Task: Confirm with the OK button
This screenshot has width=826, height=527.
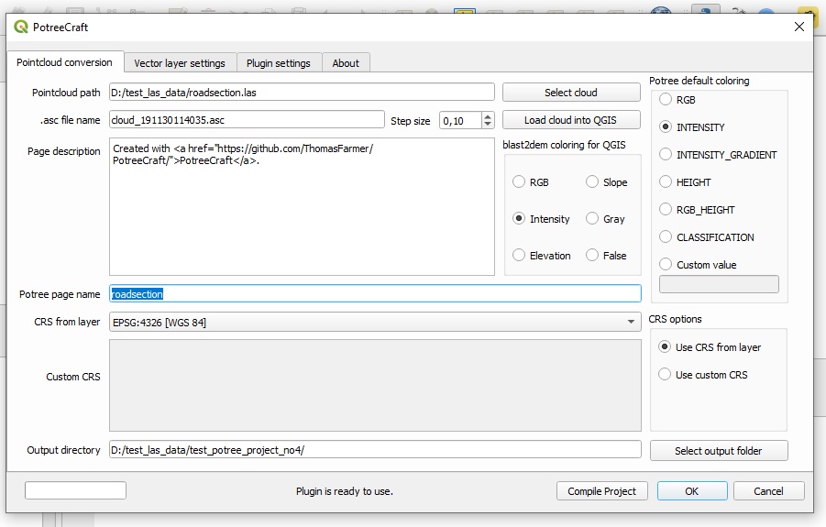Action: pyautogui.click(x=691, y=491)
